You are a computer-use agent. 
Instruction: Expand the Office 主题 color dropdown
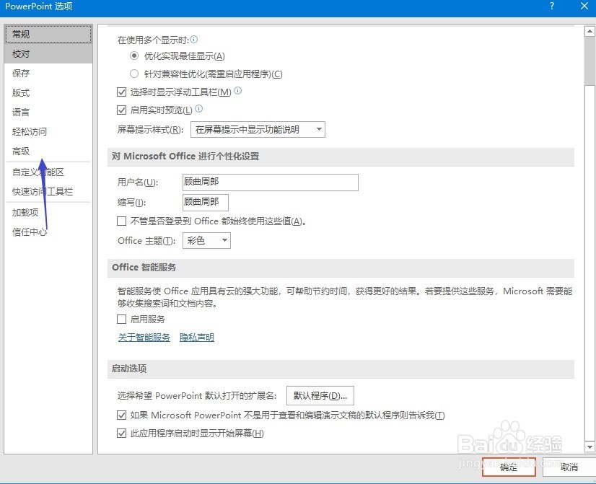pyautogui.click(x=224, y=240)
